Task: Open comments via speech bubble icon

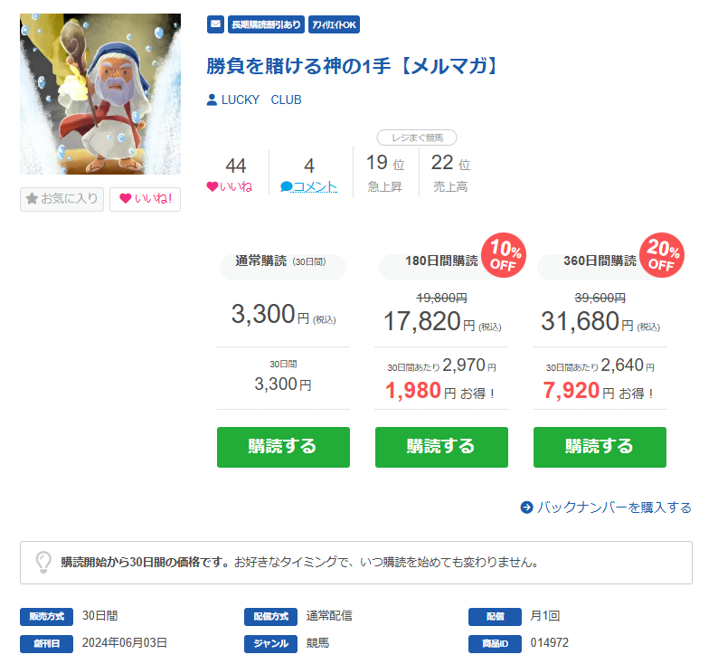Action: (x=286, y=186)
